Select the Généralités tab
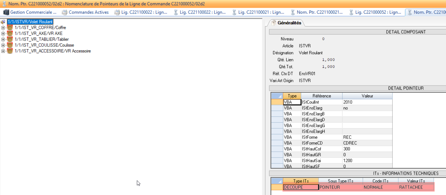Viewport: 446px width, 195px height. click(x=290, y=22)
